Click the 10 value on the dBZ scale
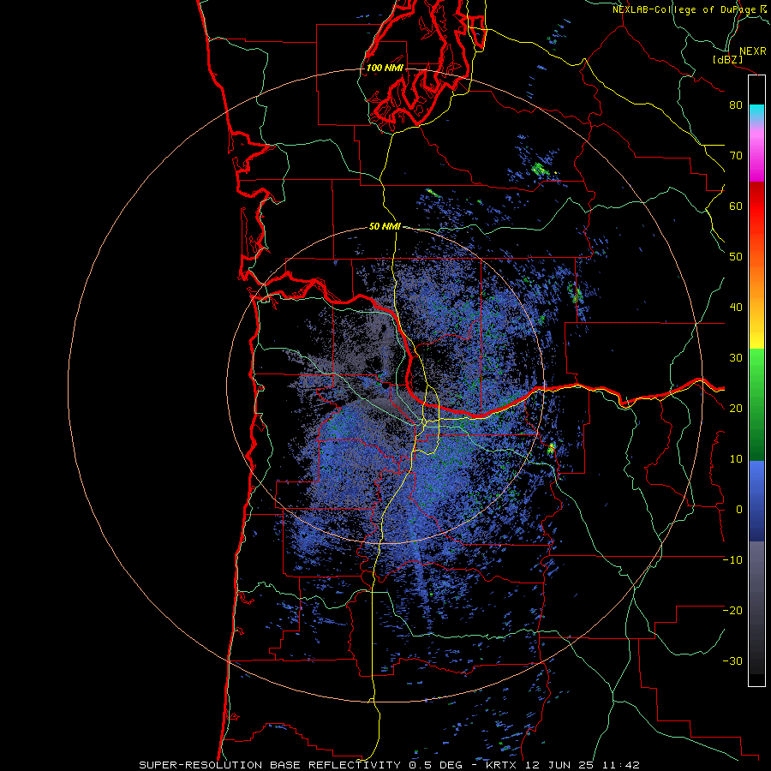The height and width of the screenshot is (771, 771). tap(736, 459)
